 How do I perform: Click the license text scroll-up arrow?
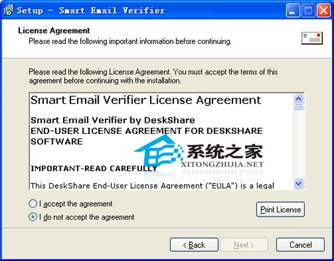tap(298, 99)
